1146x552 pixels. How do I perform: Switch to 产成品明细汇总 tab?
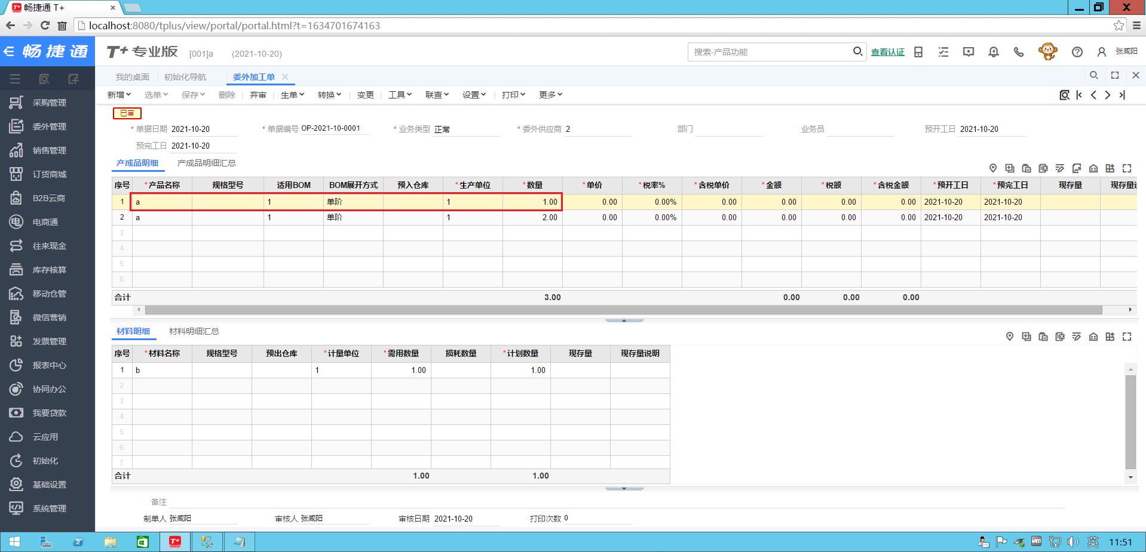[206, 163]
